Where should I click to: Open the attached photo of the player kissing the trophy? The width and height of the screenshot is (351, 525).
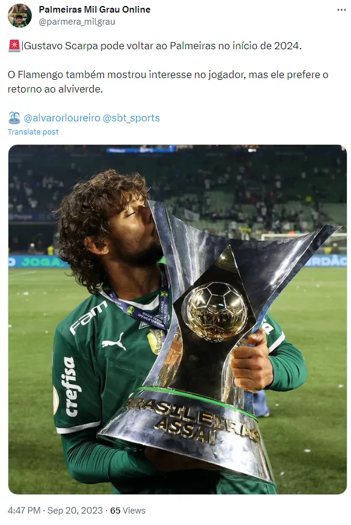[177, 320]
